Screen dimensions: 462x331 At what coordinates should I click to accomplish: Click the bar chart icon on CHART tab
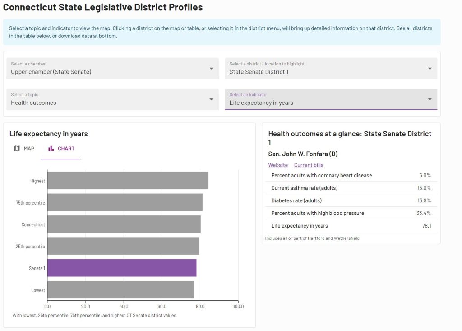click(51, 149)
